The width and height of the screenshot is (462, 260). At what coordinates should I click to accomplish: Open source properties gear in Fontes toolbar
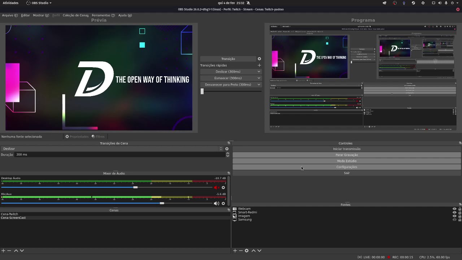[x=247, y=251]
